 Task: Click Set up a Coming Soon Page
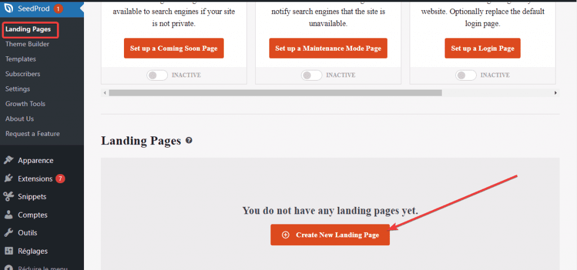tap(174, 48)
